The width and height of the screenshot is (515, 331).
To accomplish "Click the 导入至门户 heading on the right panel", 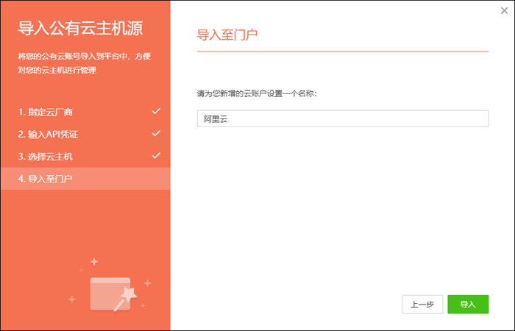I will (x=227, y=35).
